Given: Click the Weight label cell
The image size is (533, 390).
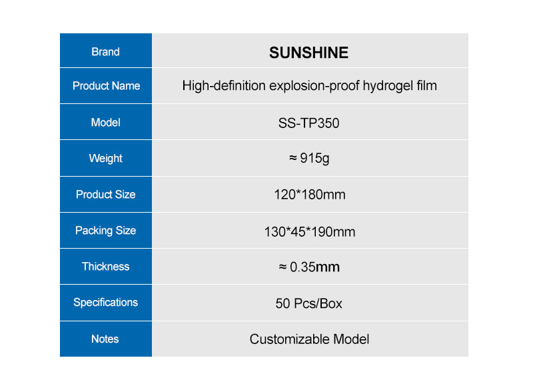Looking at the screenshot, I should [x=105, y=159].
